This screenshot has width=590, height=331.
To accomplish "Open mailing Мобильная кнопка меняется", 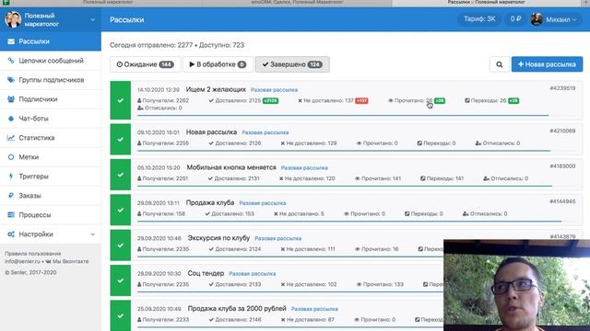I will coord(231,167).
